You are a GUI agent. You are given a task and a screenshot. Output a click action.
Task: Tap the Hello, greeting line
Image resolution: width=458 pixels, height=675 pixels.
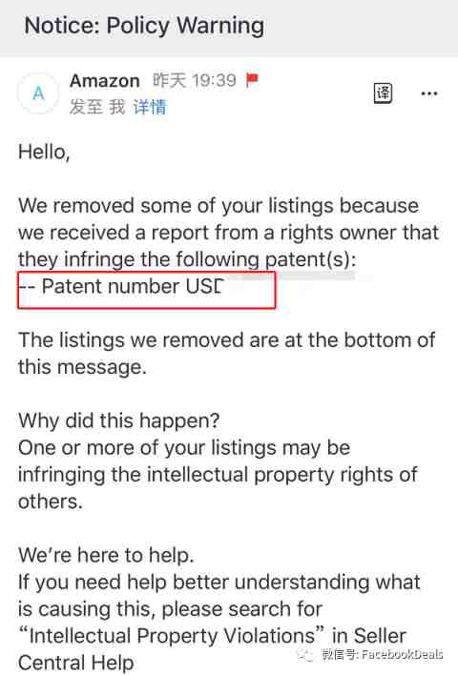[x=44, y=153]
